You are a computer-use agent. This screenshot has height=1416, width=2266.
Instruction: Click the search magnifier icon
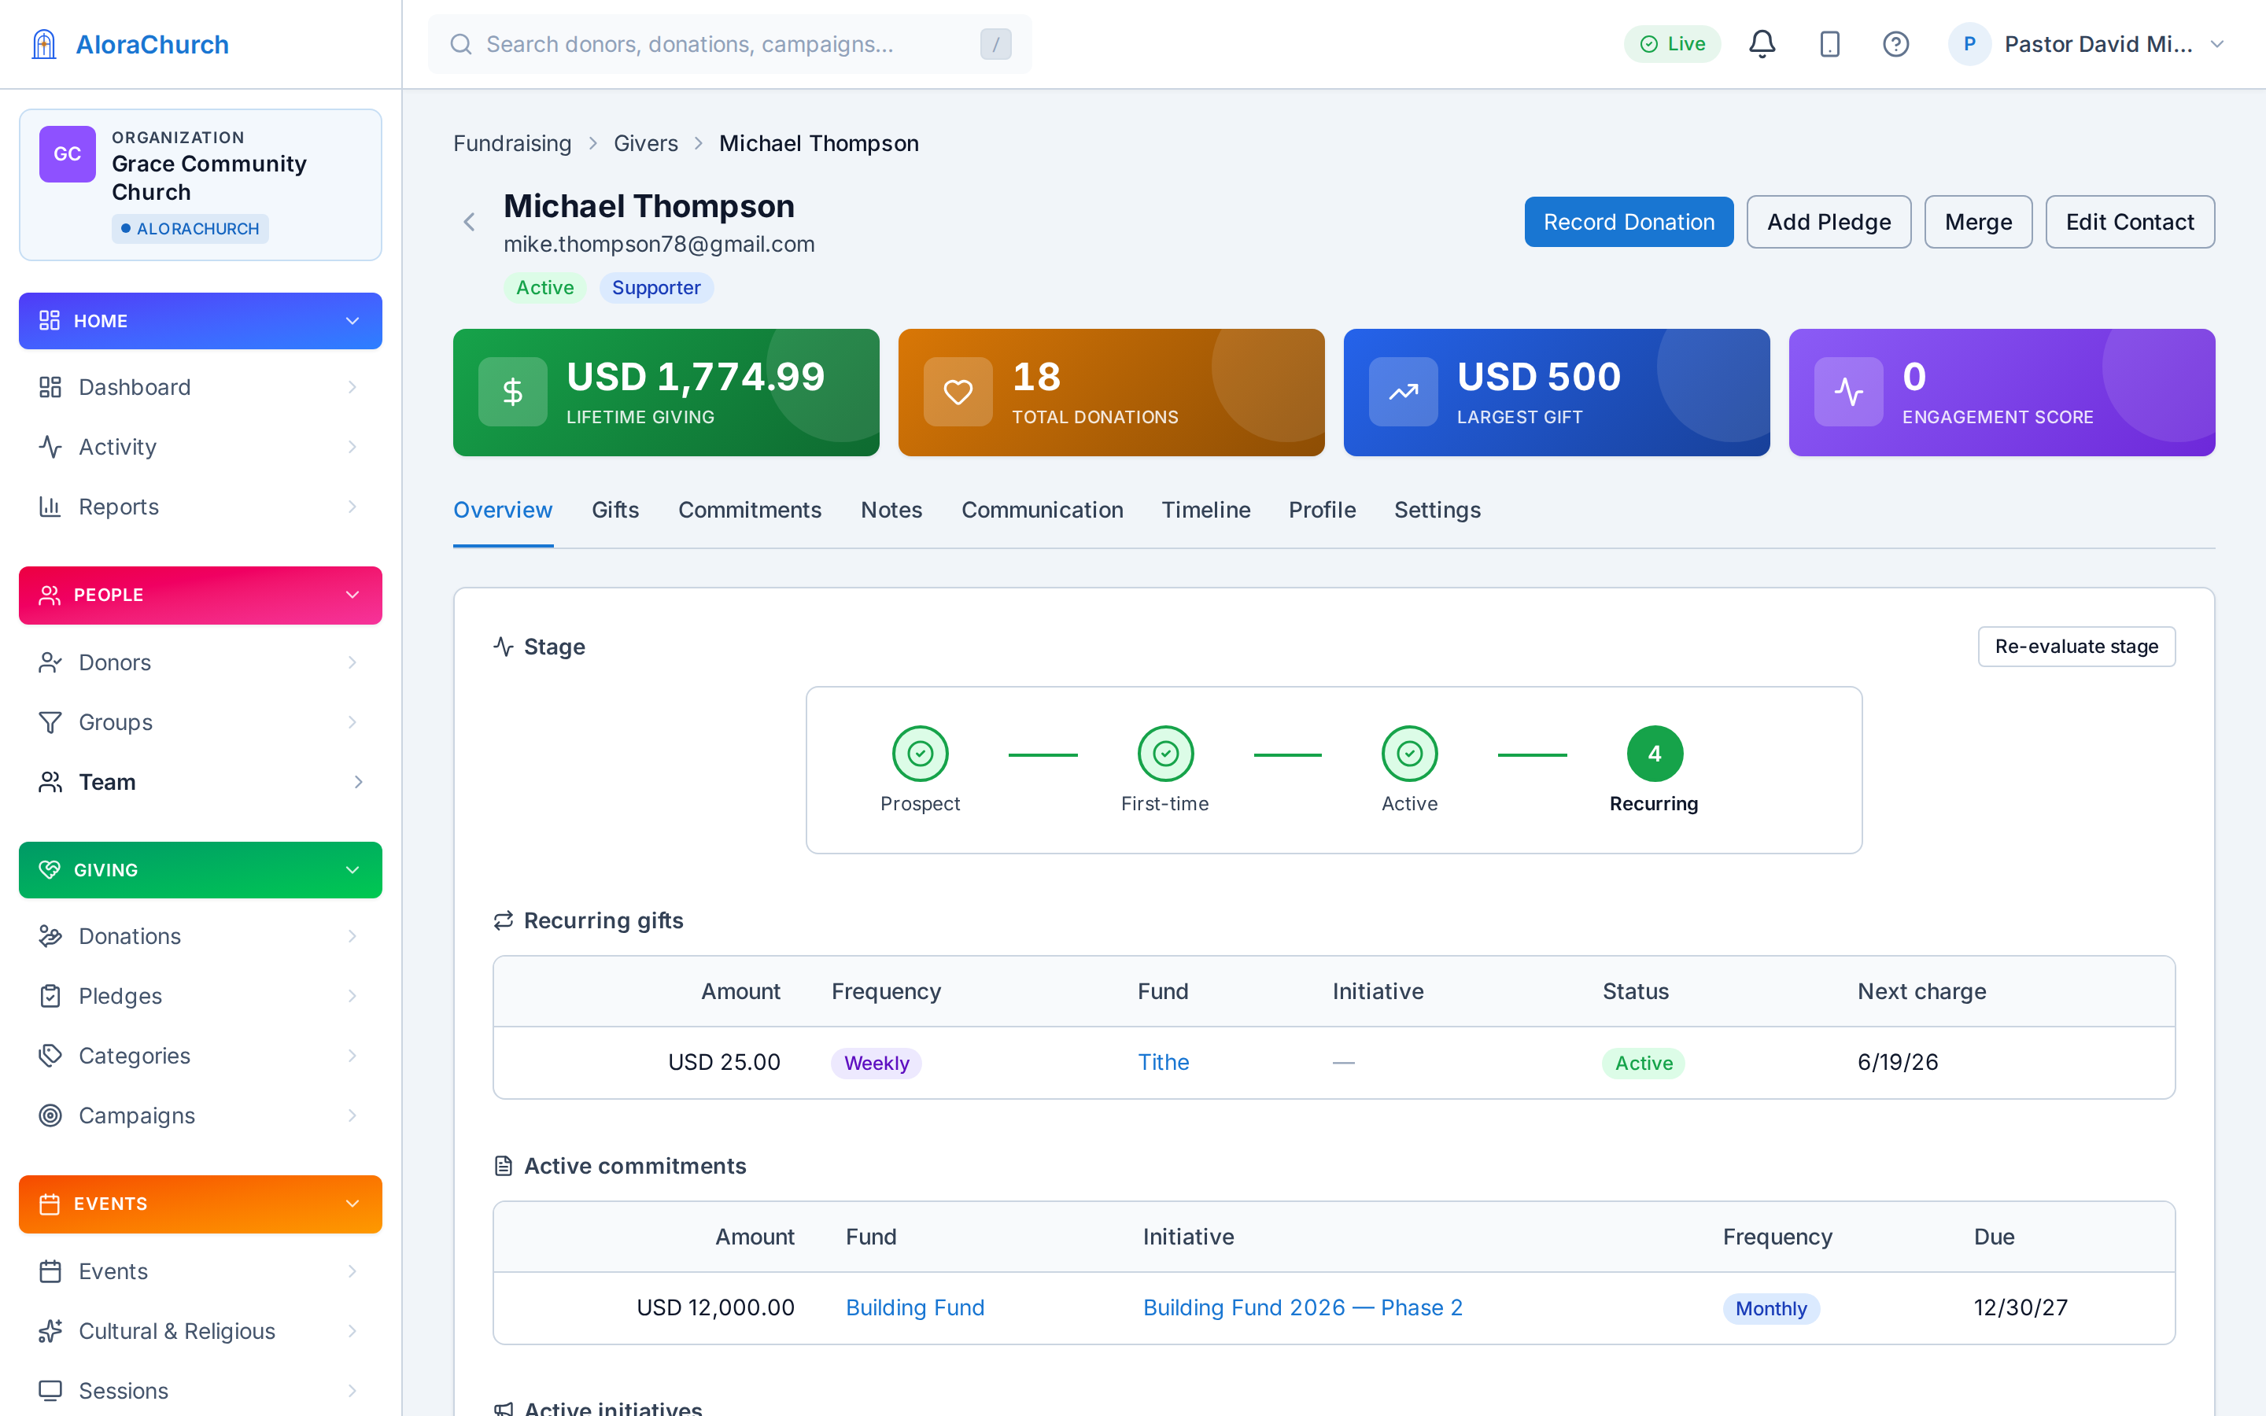[461, 44]
